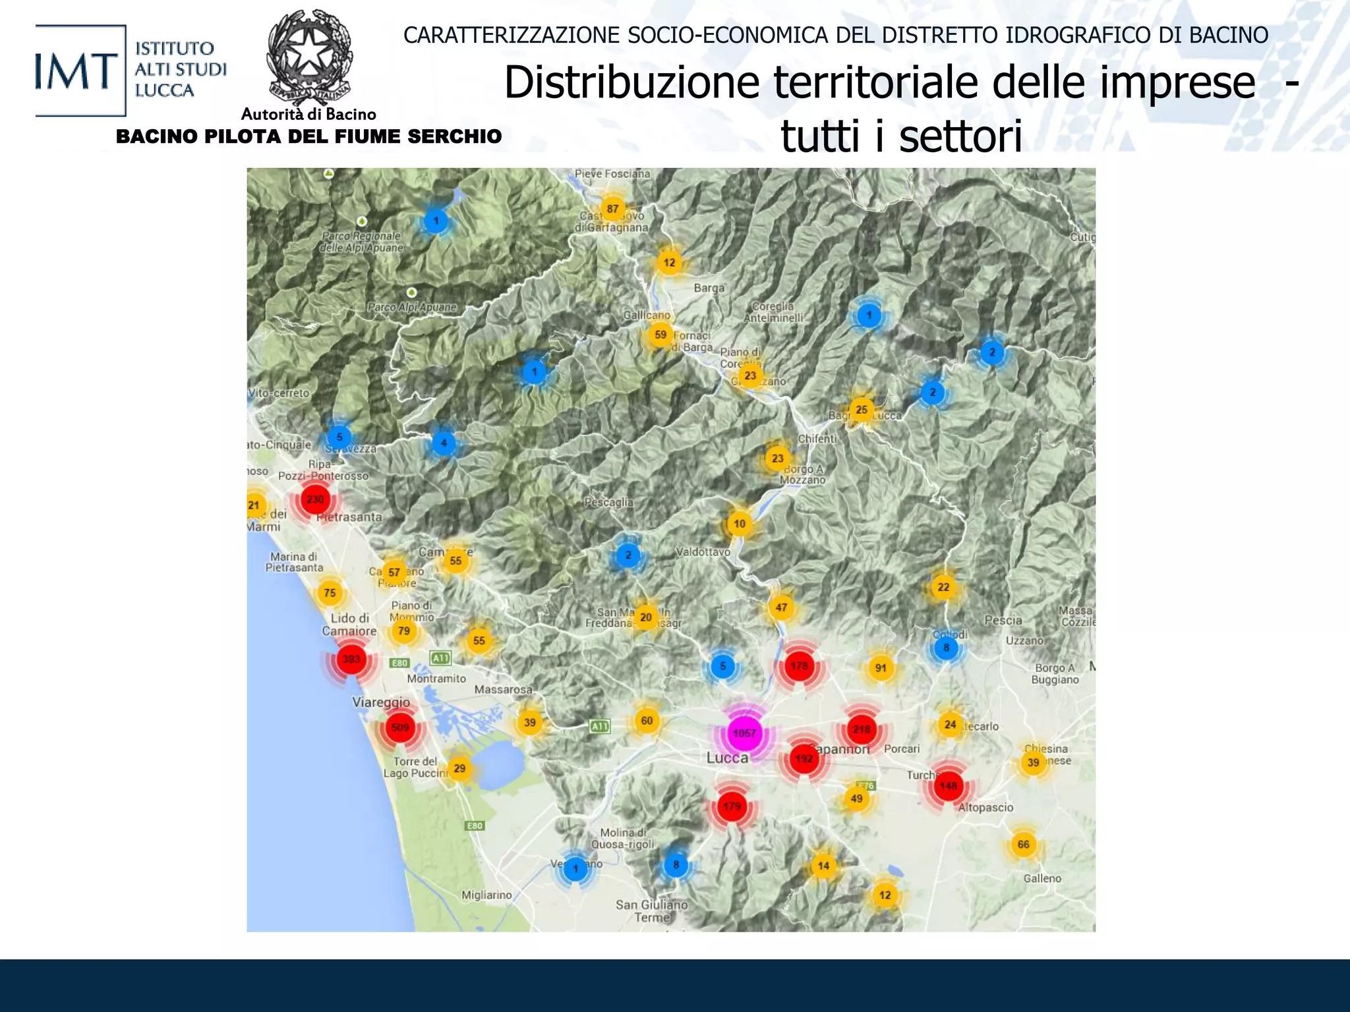Click the IMT Istituto Alti Studi Lucca logo
Screen dimensions: 1350x1012
pos(131,70)
